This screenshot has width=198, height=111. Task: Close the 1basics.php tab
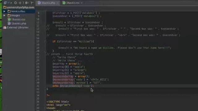tap(58, 3)
